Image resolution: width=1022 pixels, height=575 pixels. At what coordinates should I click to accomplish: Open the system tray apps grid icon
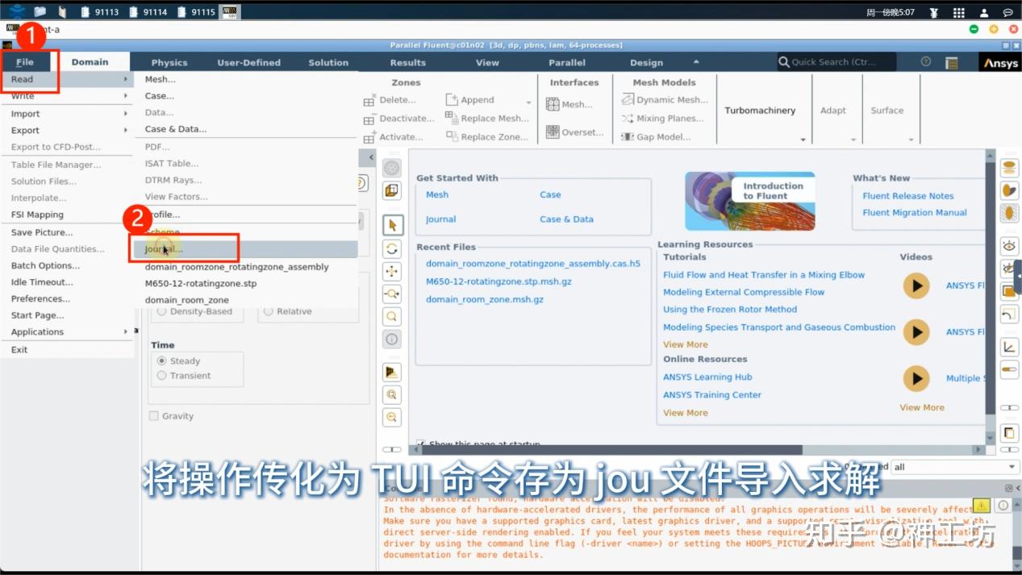[x=958, y=12]
